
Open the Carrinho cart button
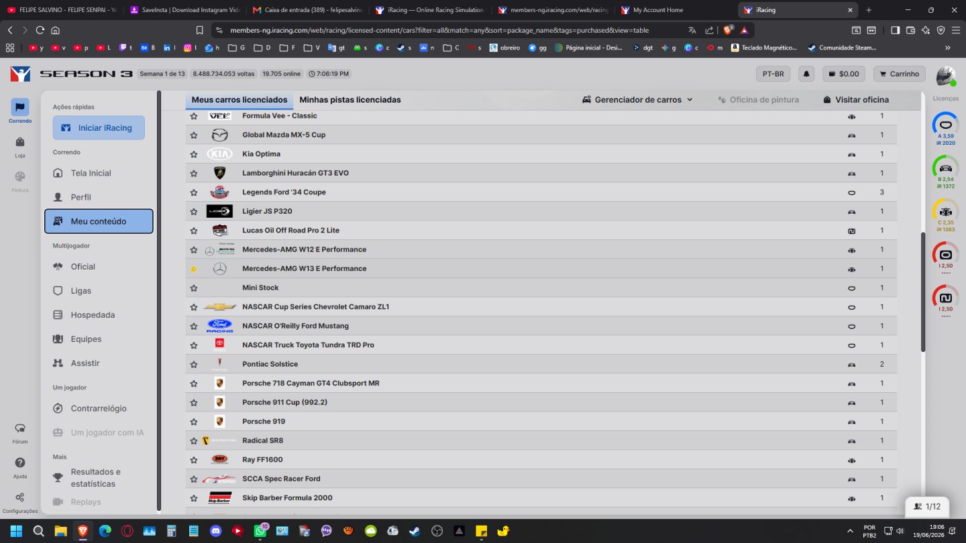click(899, 74)
